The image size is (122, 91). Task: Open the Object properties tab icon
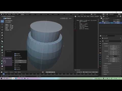100,53
